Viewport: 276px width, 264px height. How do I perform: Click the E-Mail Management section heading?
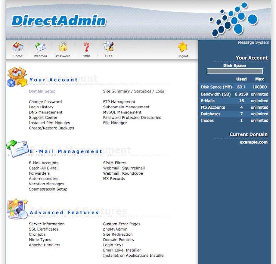66,151
